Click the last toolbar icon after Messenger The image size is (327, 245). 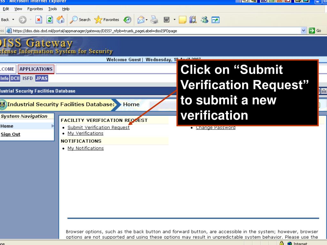pos(216,20)
